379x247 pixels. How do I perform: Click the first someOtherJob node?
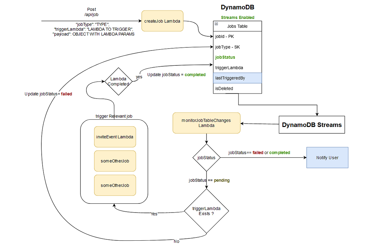[x=115, y=161]
